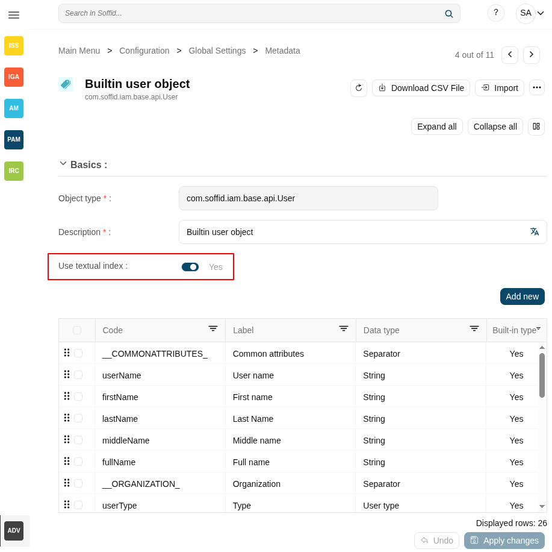This screenshot has height=552, width=552.
Task: Click the translate icon in Description field
Action: (534, 232)
